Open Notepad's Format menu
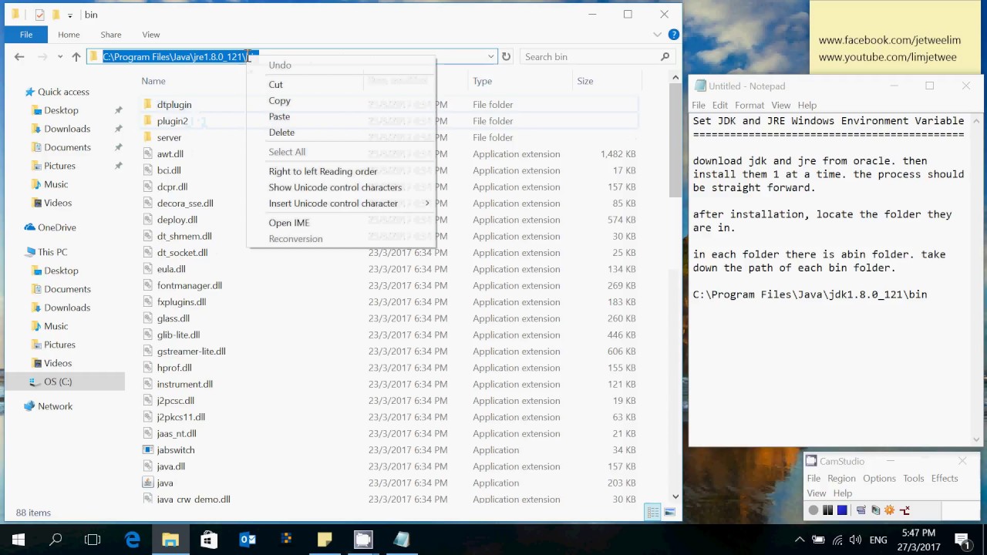Image resolution: width=987 pixels, height=555 pixels. tap(750, 105)
